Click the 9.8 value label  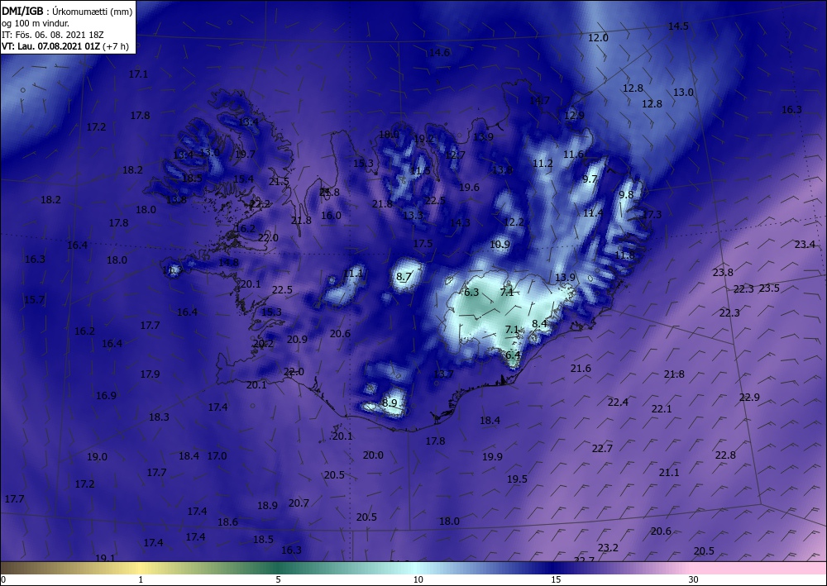coord(626,194)
